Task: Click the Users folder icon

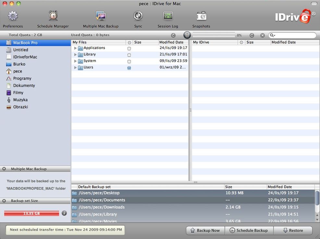Action: click(80, 68)
